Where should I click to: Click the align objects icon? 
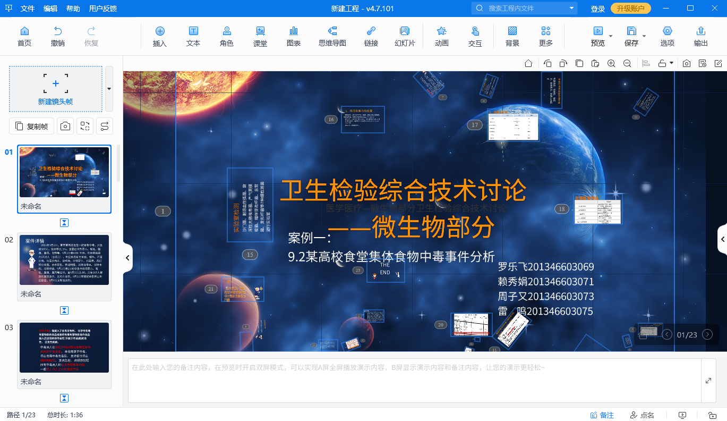(646, 63)
